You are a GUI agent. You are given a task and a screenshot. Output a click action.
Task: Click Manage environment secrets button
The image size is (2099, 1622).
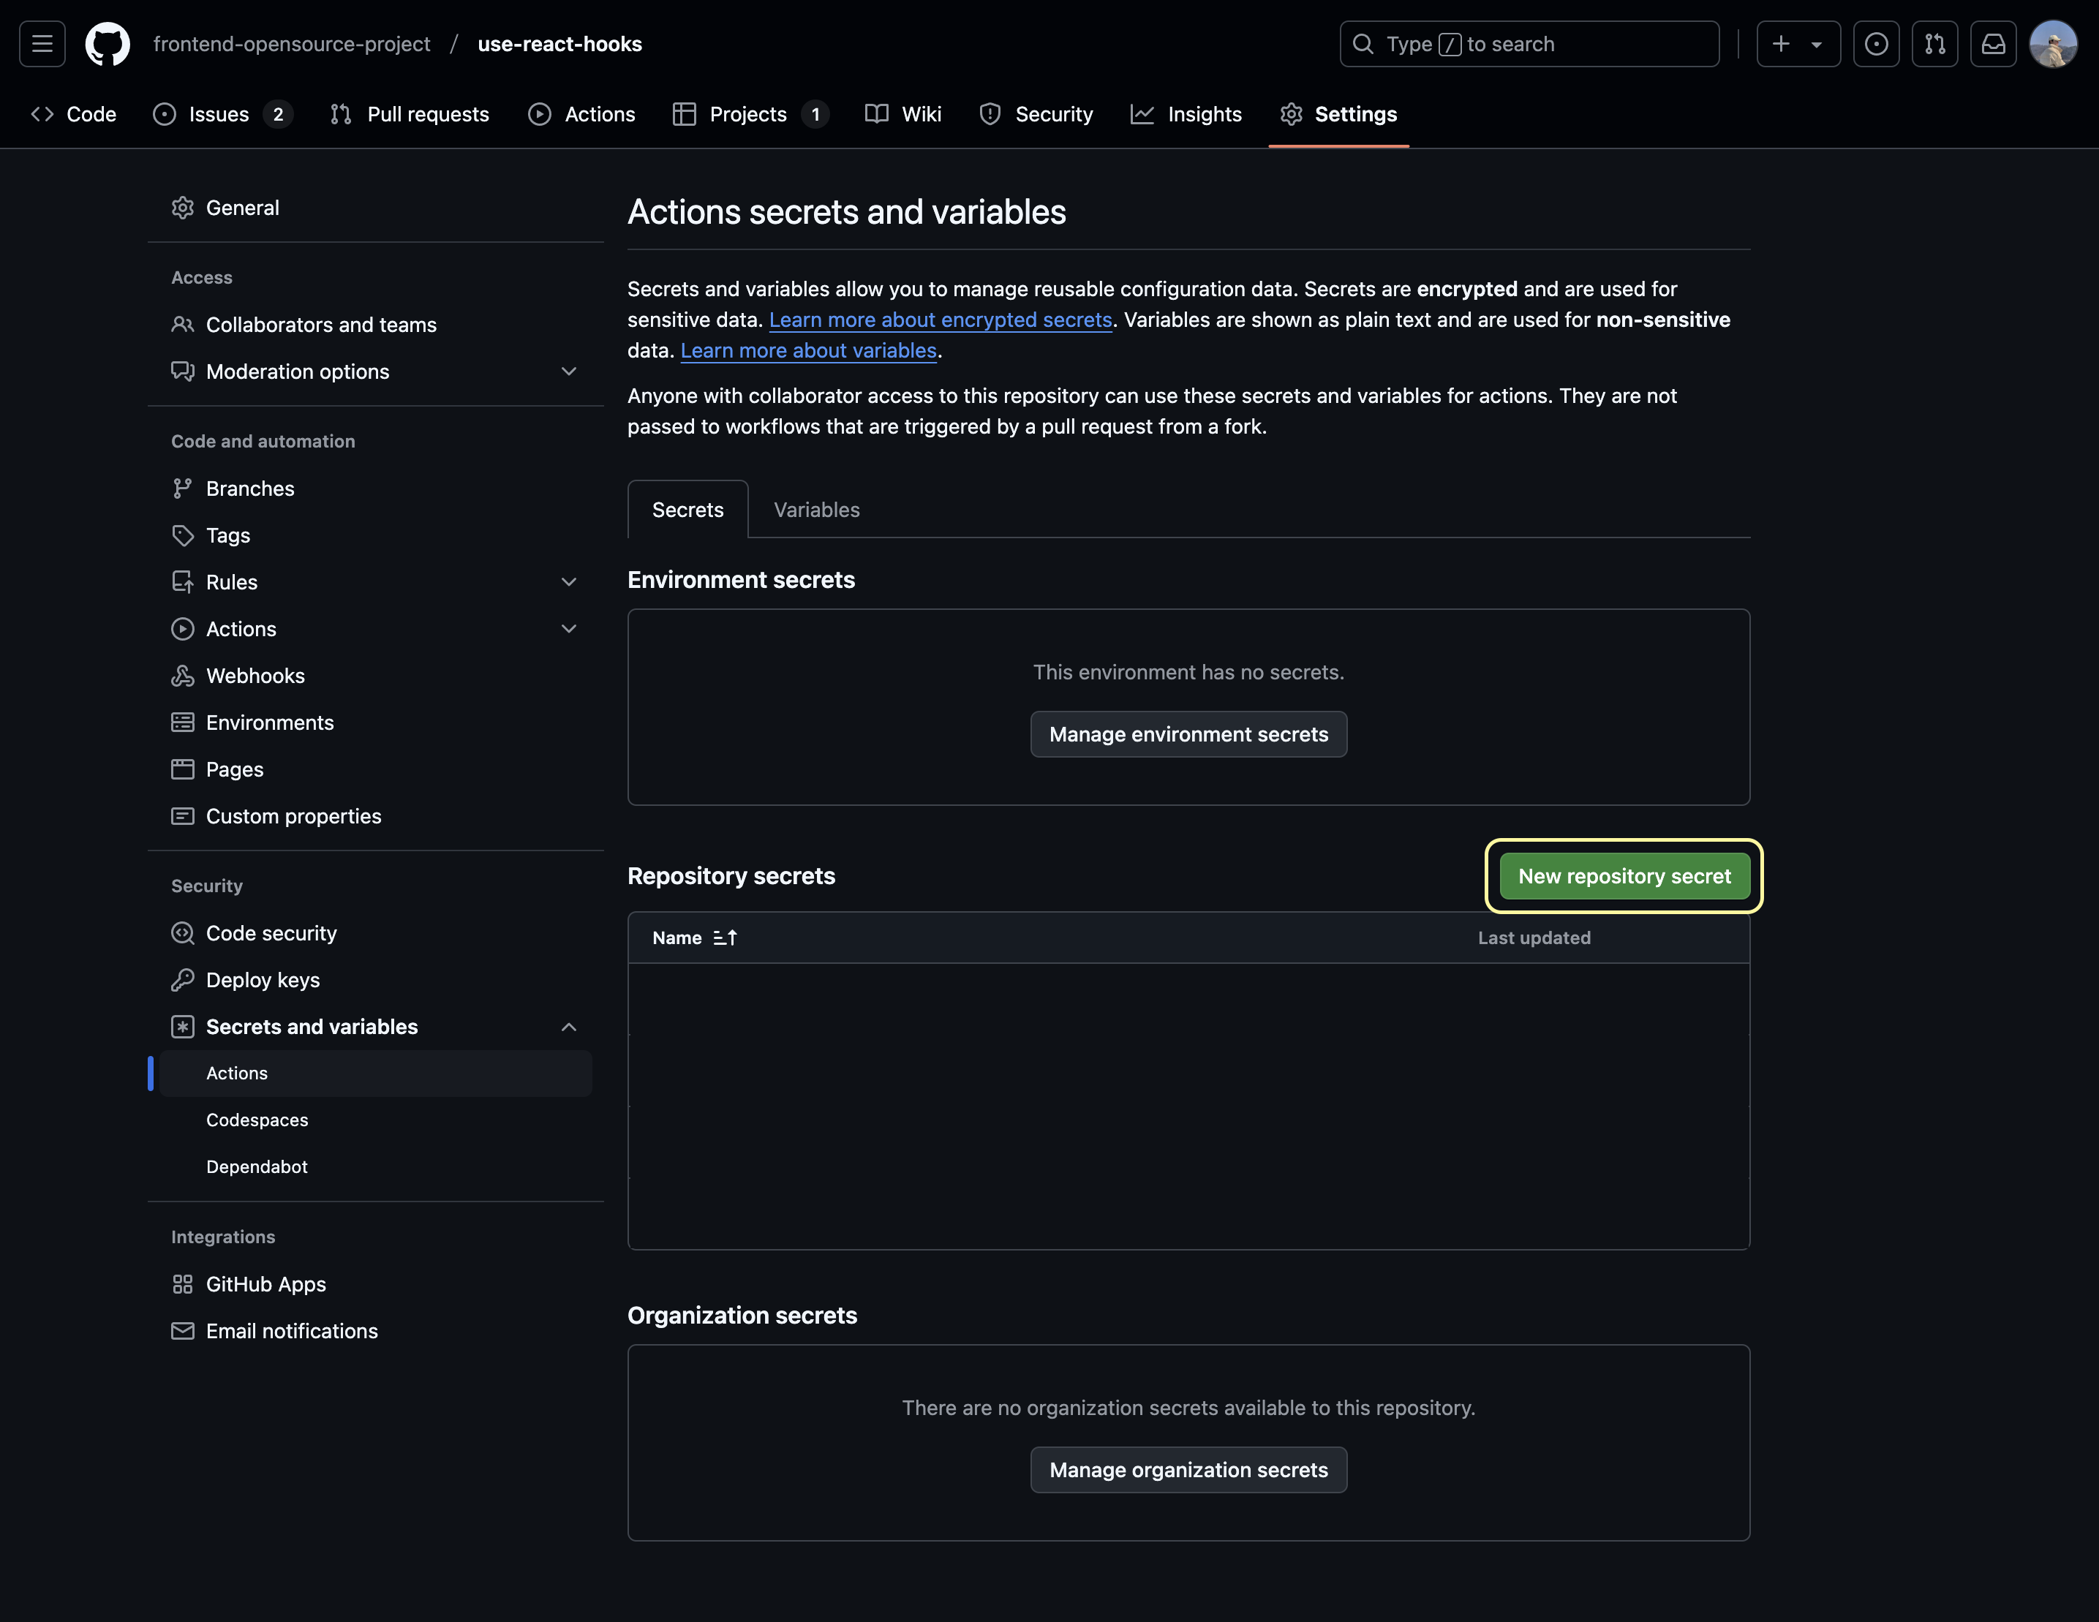tap(1189, 734)
